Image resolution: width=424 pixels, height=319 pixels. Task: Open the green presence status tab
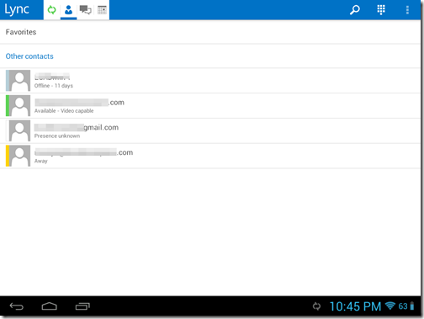pyautogui.click(x=51, y=10)
